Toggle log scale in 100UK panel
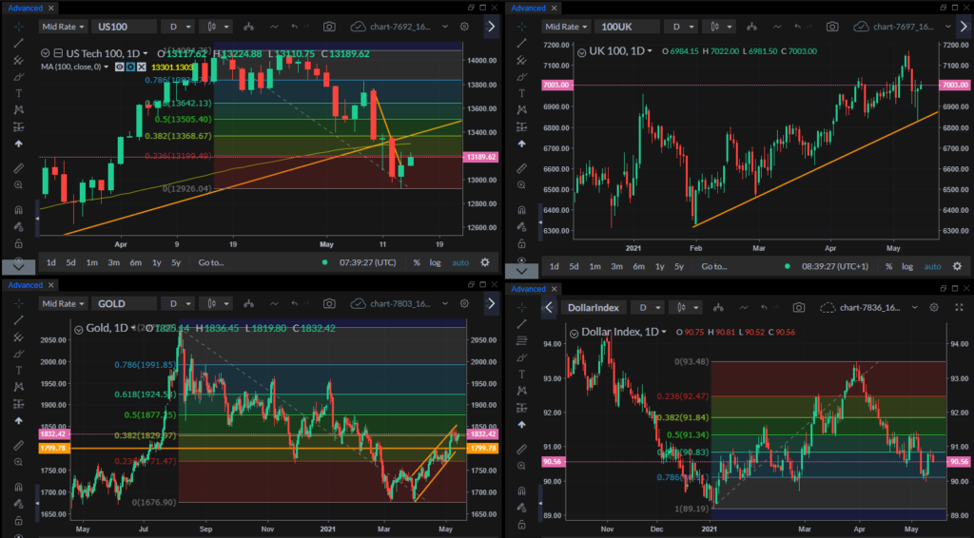The width and height of the screenshot is (974, 538). tap(907, 266)
